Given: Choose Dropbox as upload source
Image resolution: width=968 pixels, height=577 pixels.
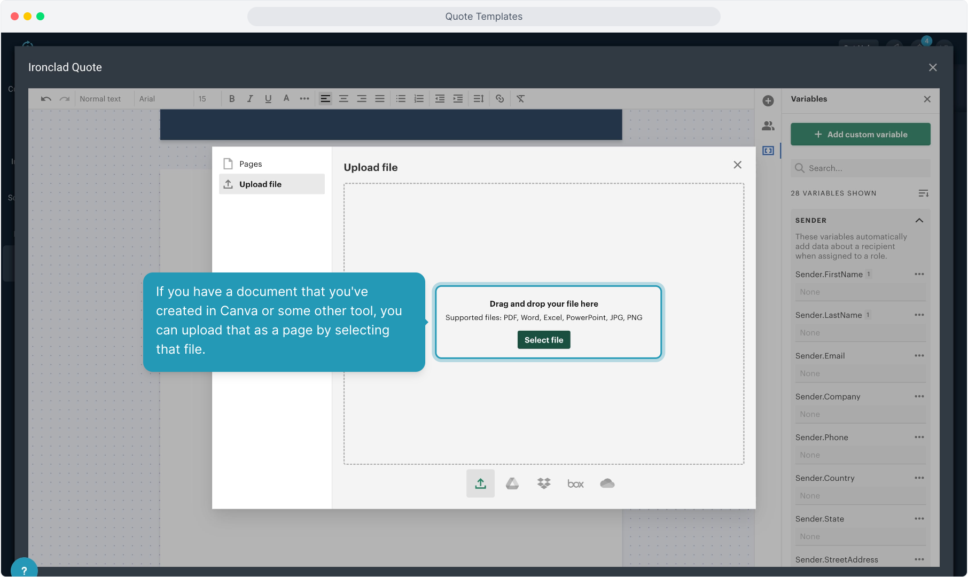Looking at the screenshot, I should [544, 484].
